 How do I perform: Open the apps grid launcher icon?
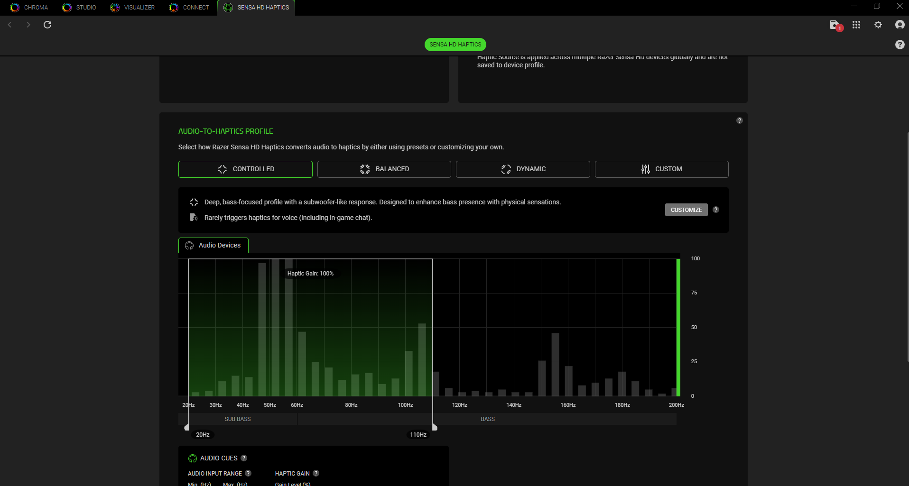point(856,25)
